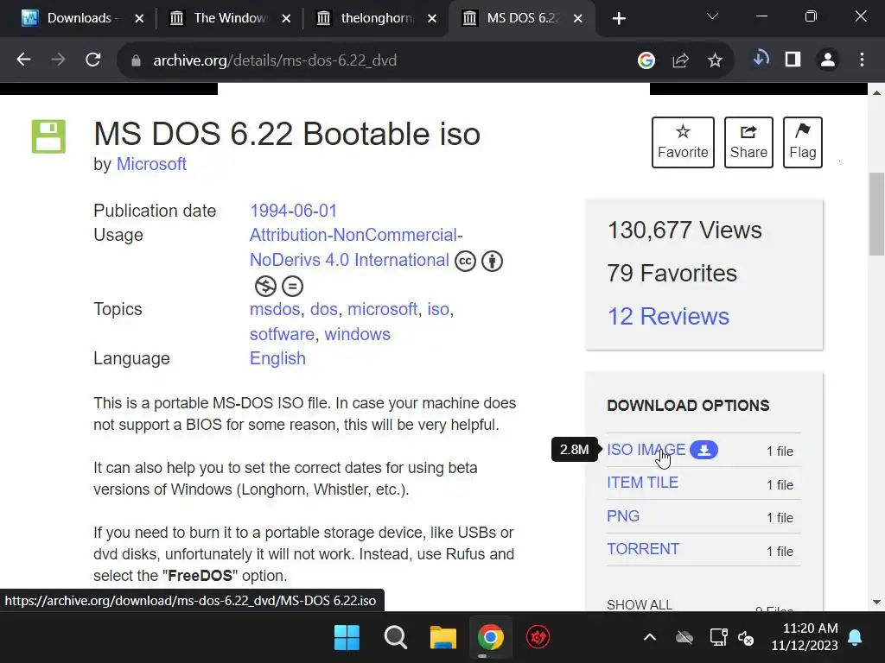Bookmark this page with the star icon
885x663 pixels.
click(x=715, y=60)
